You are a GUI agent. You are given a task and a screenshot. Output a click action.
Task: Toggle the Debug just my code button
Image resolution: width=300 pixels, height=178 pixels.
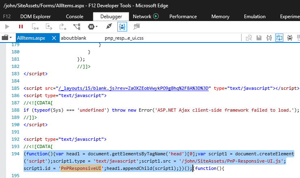pyautogui.click(x=122, y=27)
